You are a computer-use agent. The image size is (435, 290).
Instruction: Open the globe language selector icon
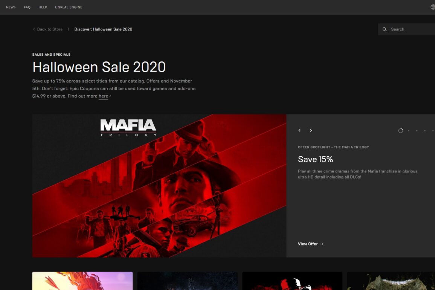point(433,7)
